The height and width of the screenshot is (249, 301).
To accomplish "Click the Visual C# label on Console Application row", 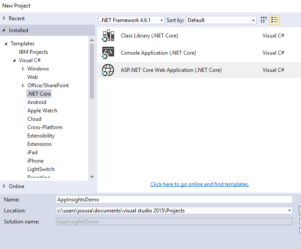I will (273, 53).
